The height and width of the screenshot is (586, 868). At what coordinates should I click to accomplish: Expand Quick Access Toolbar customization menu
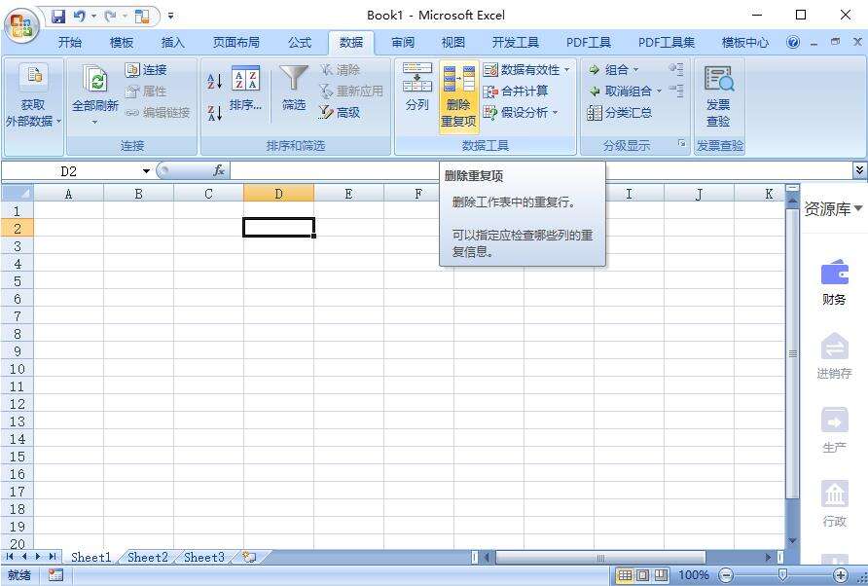[171, 17]
